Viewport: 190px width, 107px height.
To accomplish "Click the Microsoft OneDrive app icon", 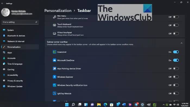I will pos(54,60).
